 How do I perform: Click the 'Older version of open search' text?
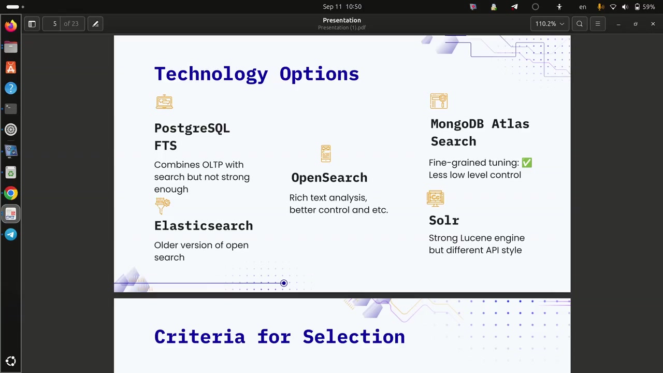click(201, 251)
